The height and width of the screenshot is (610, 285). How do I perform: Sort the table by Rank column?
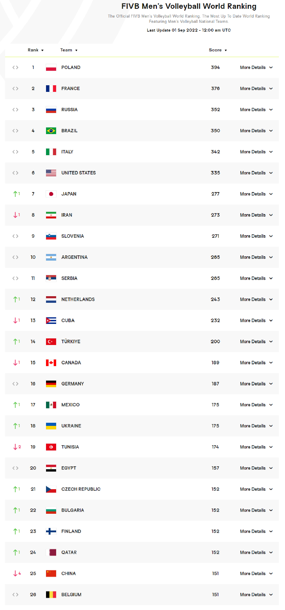pos(36,50)
